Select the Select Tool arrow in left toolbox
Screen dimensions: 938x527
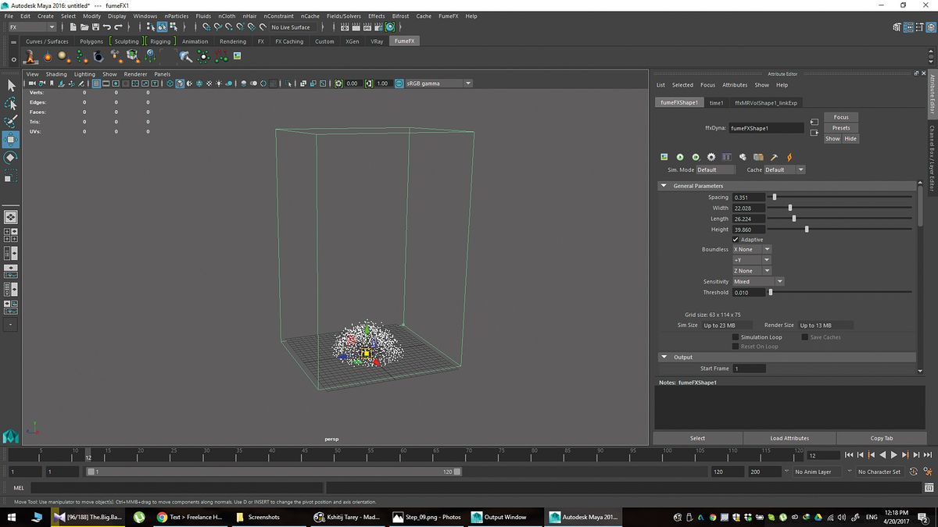click(x=11, y=84)
